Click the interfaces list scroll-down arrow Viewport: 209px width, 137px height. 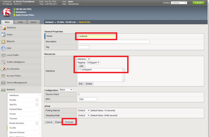pyautogui.click(x=123, y=80)
